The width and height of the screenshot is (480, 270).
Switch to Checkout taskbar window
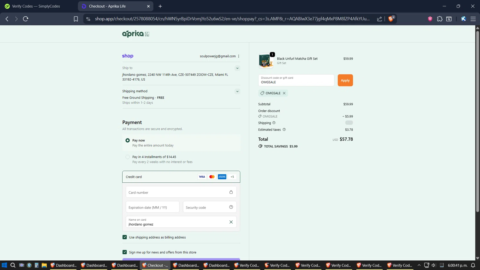pyautogui.click(x=155, y=265)
